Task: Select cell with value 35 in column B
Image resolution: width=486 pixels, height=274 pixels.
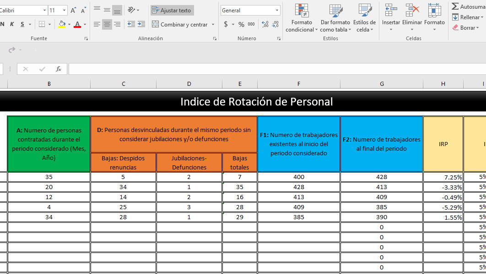Action: pos(49,177)
